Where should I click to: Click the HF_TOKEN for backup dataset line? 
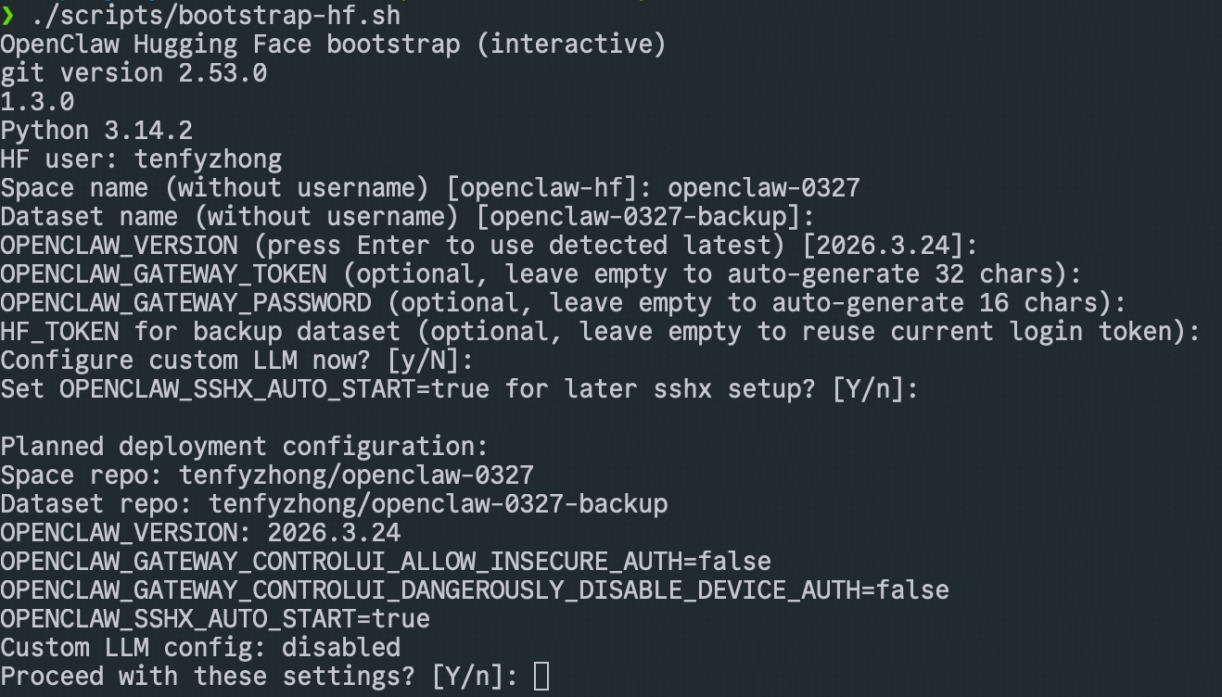[600, 332]
